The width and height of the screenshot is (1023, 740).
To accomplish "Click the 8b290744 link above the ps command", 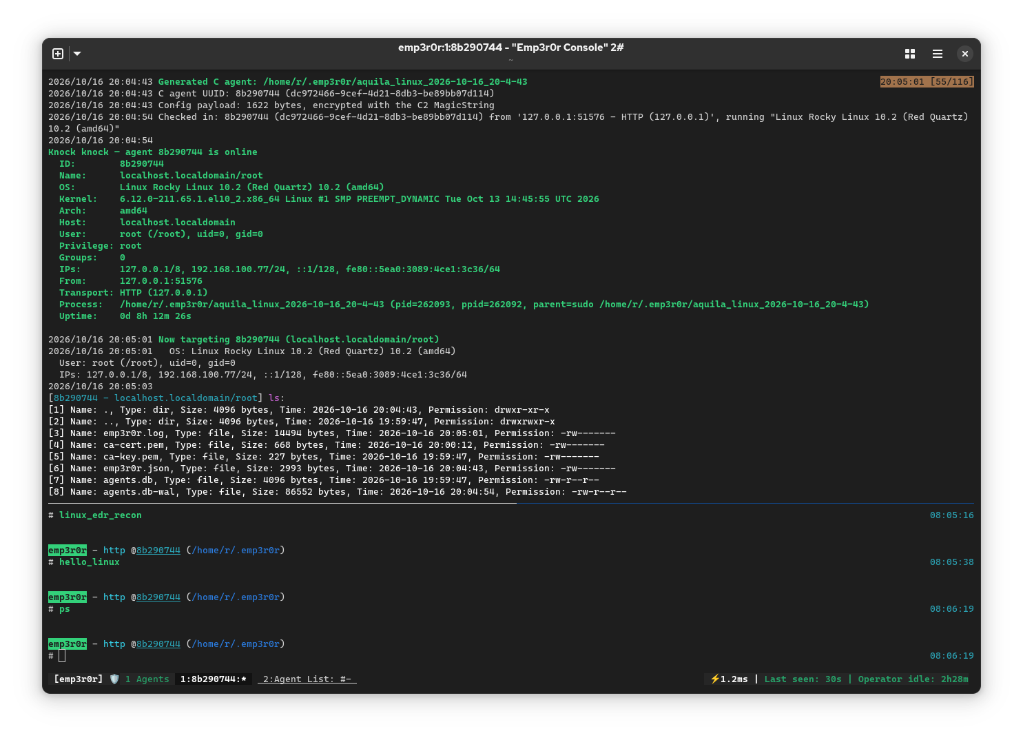I will 158,597.
